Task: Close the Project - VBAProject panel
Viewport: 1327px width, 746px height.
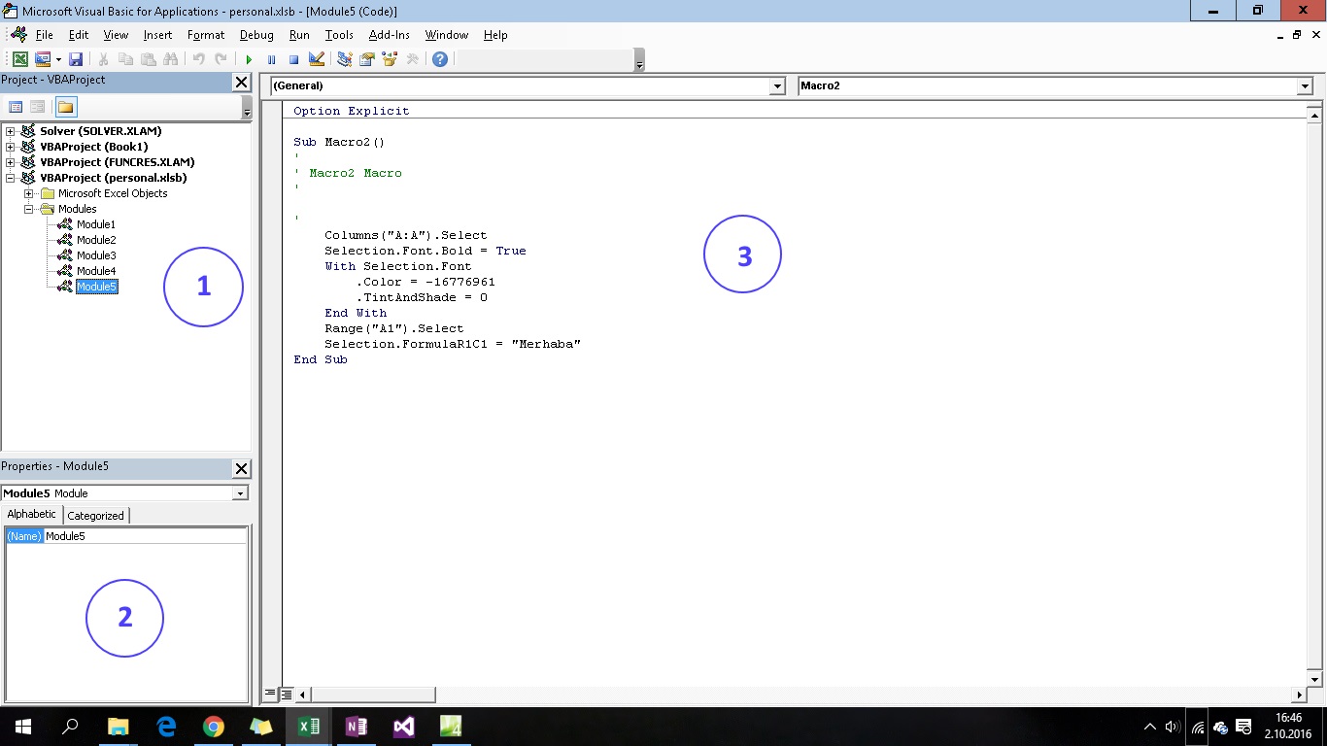Action: pyautogui.click(x=242, y=83)
